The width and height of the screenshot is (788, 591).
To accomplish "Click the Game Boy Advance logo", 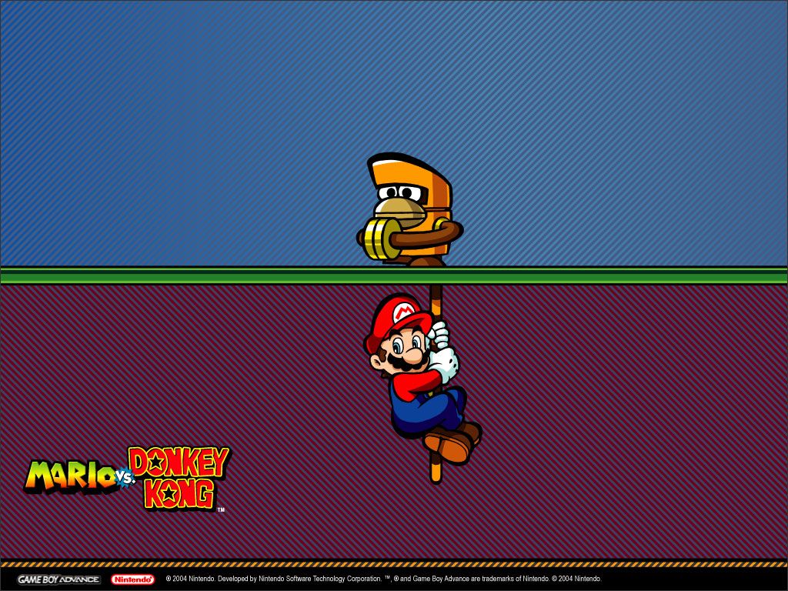I will coord(58,579).
